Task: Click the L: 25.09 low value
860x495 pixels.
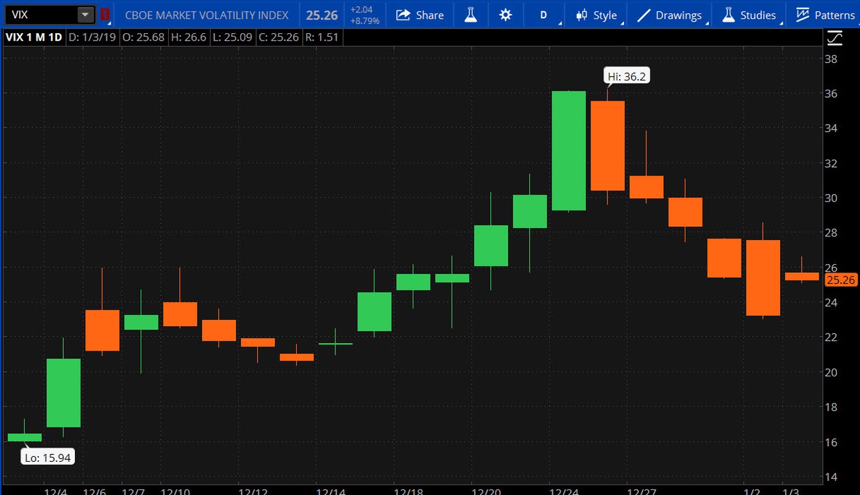Action: [x=232, y=37]
